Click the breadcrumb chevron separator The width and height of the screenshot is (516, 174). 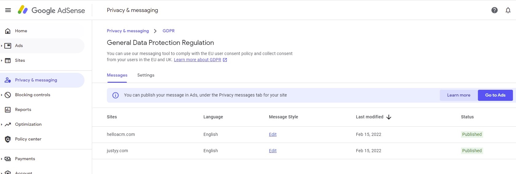[155, 31]
